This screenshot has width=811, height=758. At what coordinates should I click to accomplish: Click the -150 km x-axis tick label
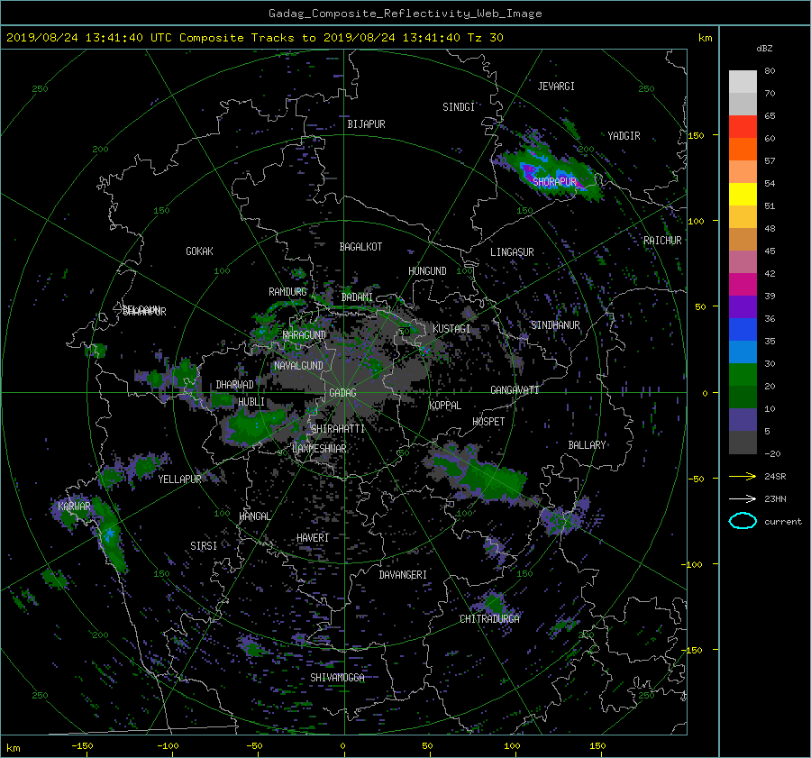(82, 746)
